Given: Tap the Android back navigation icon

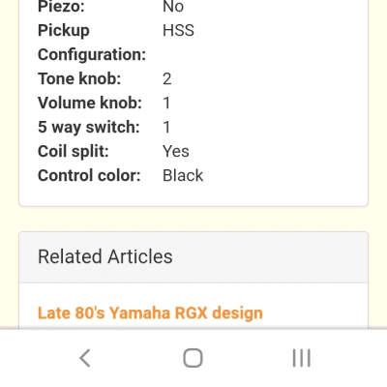Looking at the screenshot, I should tap(85, 358).
